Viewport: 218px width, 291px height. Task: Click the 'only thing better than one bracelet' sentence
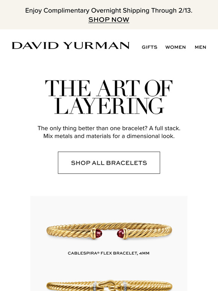point(109,128)
